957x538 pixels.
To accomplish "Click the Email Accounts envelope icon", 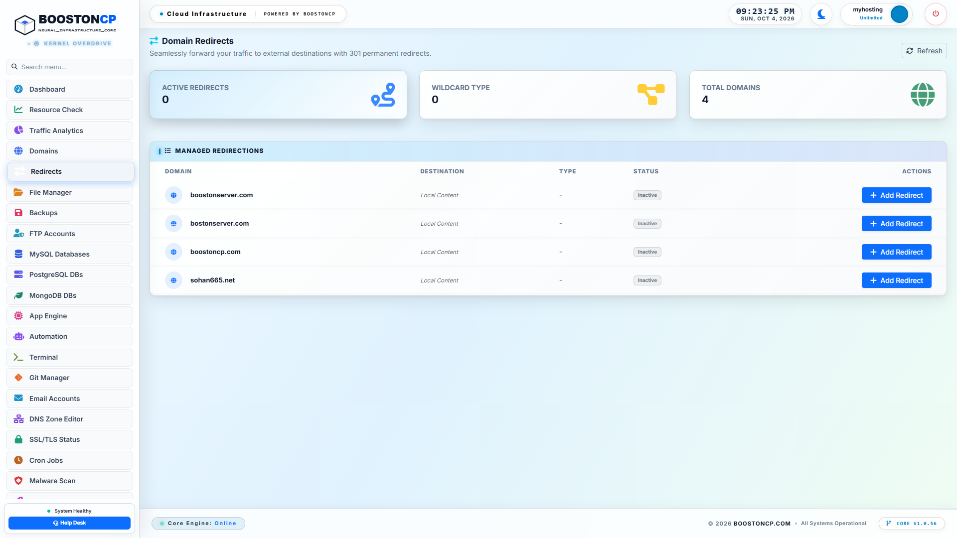I will [18, 399].
